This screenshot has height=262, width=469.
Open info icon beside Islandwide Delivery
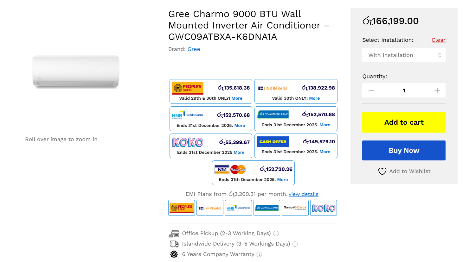(x=295, y=244)
